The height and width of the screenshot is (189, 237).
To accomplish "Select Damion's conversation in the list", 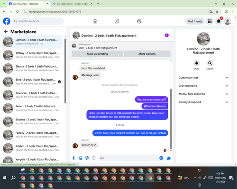I will click(x=32, y=42).
